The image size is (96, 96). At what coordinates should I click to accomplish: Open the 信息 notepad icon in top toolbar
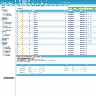(20, 2)
